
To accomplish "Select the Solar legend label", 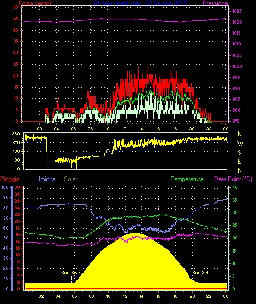I will click(x=70, y=179).
